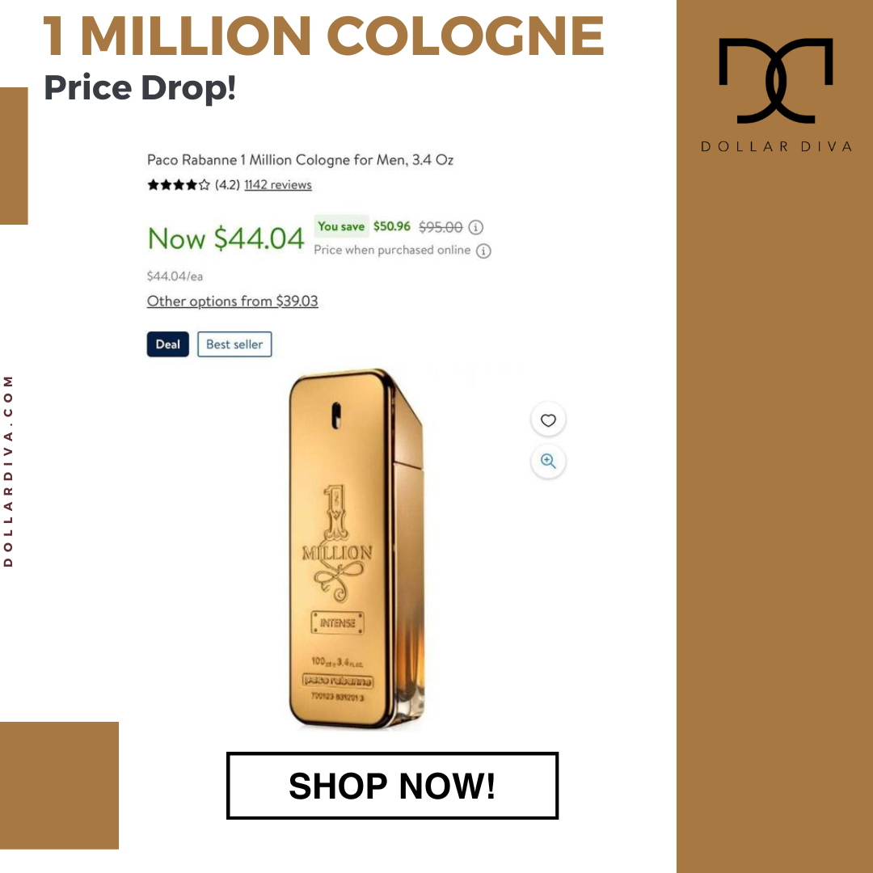Click the 'Price Drop!' subheading
This screenshot has height=873, width=873.
[x=140, y=87]
